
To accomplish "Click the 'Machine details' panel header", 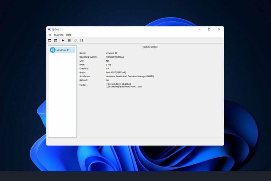I will tap(150, 47).
